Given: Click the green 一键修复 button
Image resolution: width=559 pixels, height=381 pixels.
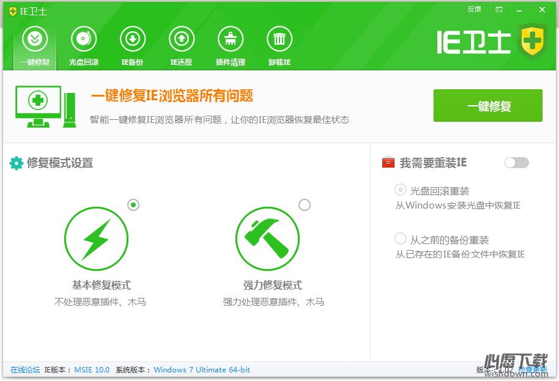Looking at the screenshot, I should (487, 106).
